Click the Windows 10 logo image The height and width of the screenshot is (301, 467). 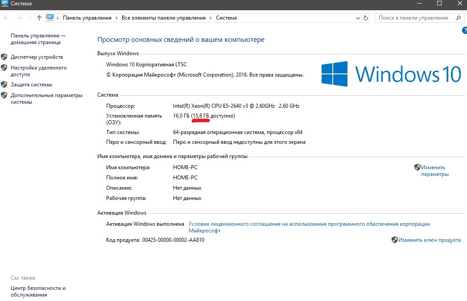coord(391,74)
